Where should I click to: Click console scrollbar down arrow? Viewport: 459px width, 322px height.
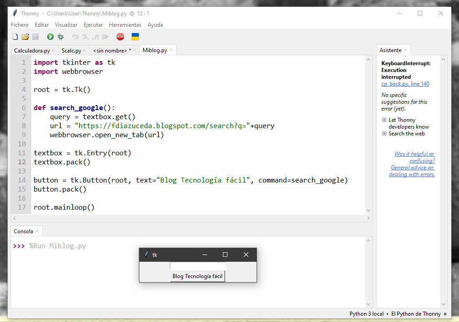click(x=368, y=304)
